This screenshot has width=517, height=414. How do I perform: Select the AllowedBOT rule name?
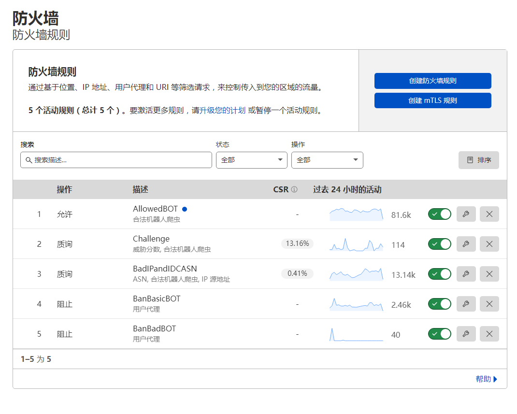point(155,209)
